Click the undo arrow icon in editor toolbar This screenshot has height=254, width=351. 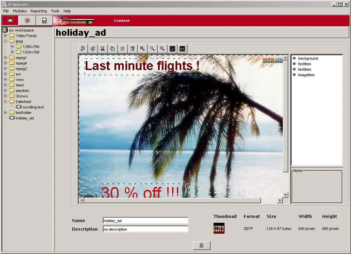82,49
